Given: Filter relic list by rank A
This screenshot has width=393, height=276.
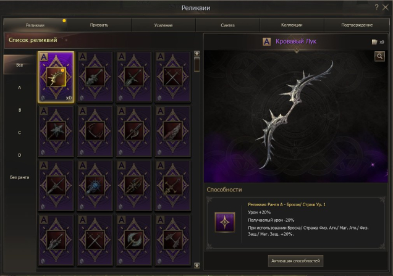Looking at the screenshot, I should [x=20, y=88].
